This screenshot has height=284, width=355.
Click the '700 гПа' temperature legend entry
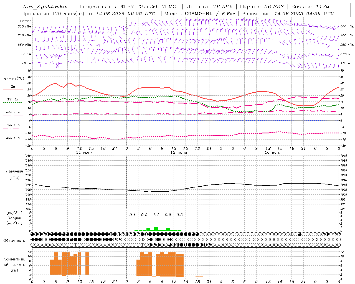[x=13, y=125]
